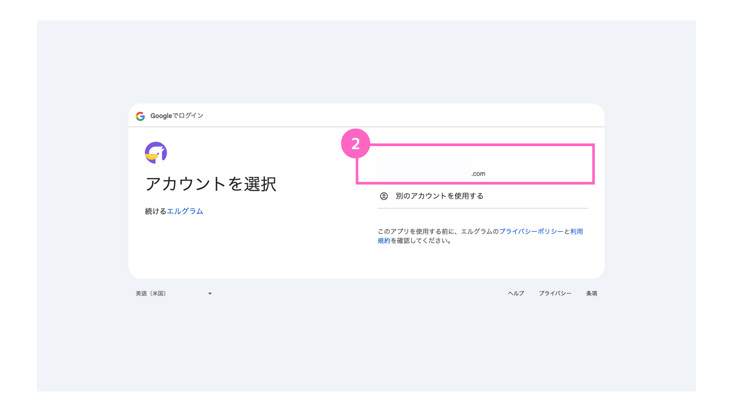
Task: Expand the 英語（米国） language dropdown
Action: pos(174,293)
